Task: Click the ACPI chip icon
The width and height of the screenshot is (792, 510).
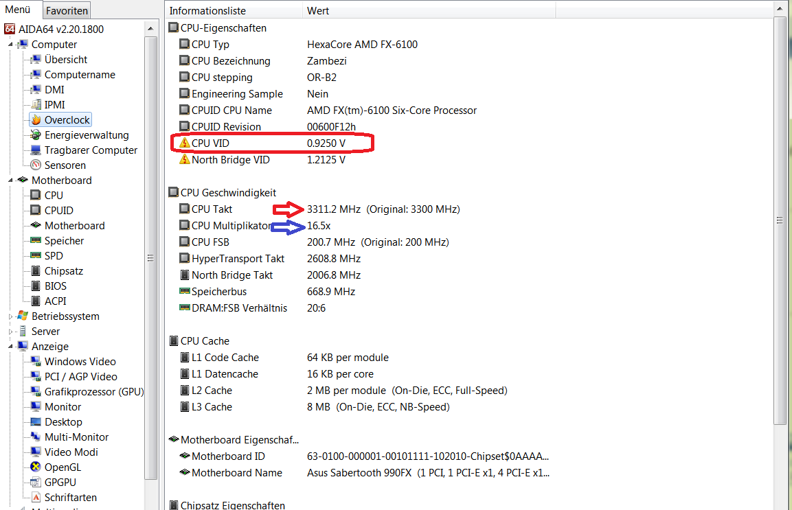Action: click(x=36, y=301)
